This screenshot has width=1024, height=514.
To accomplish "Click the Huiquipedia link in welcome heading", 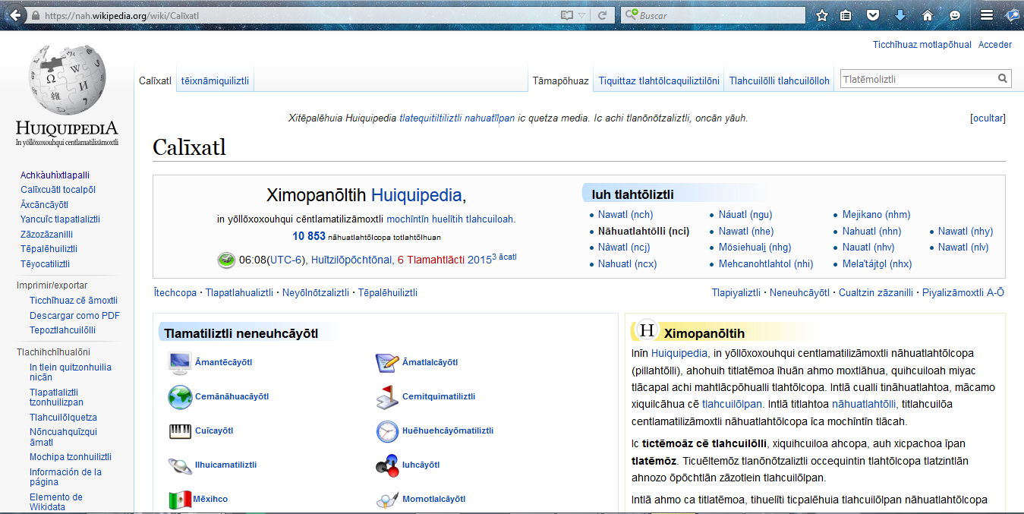I will 416,195.
